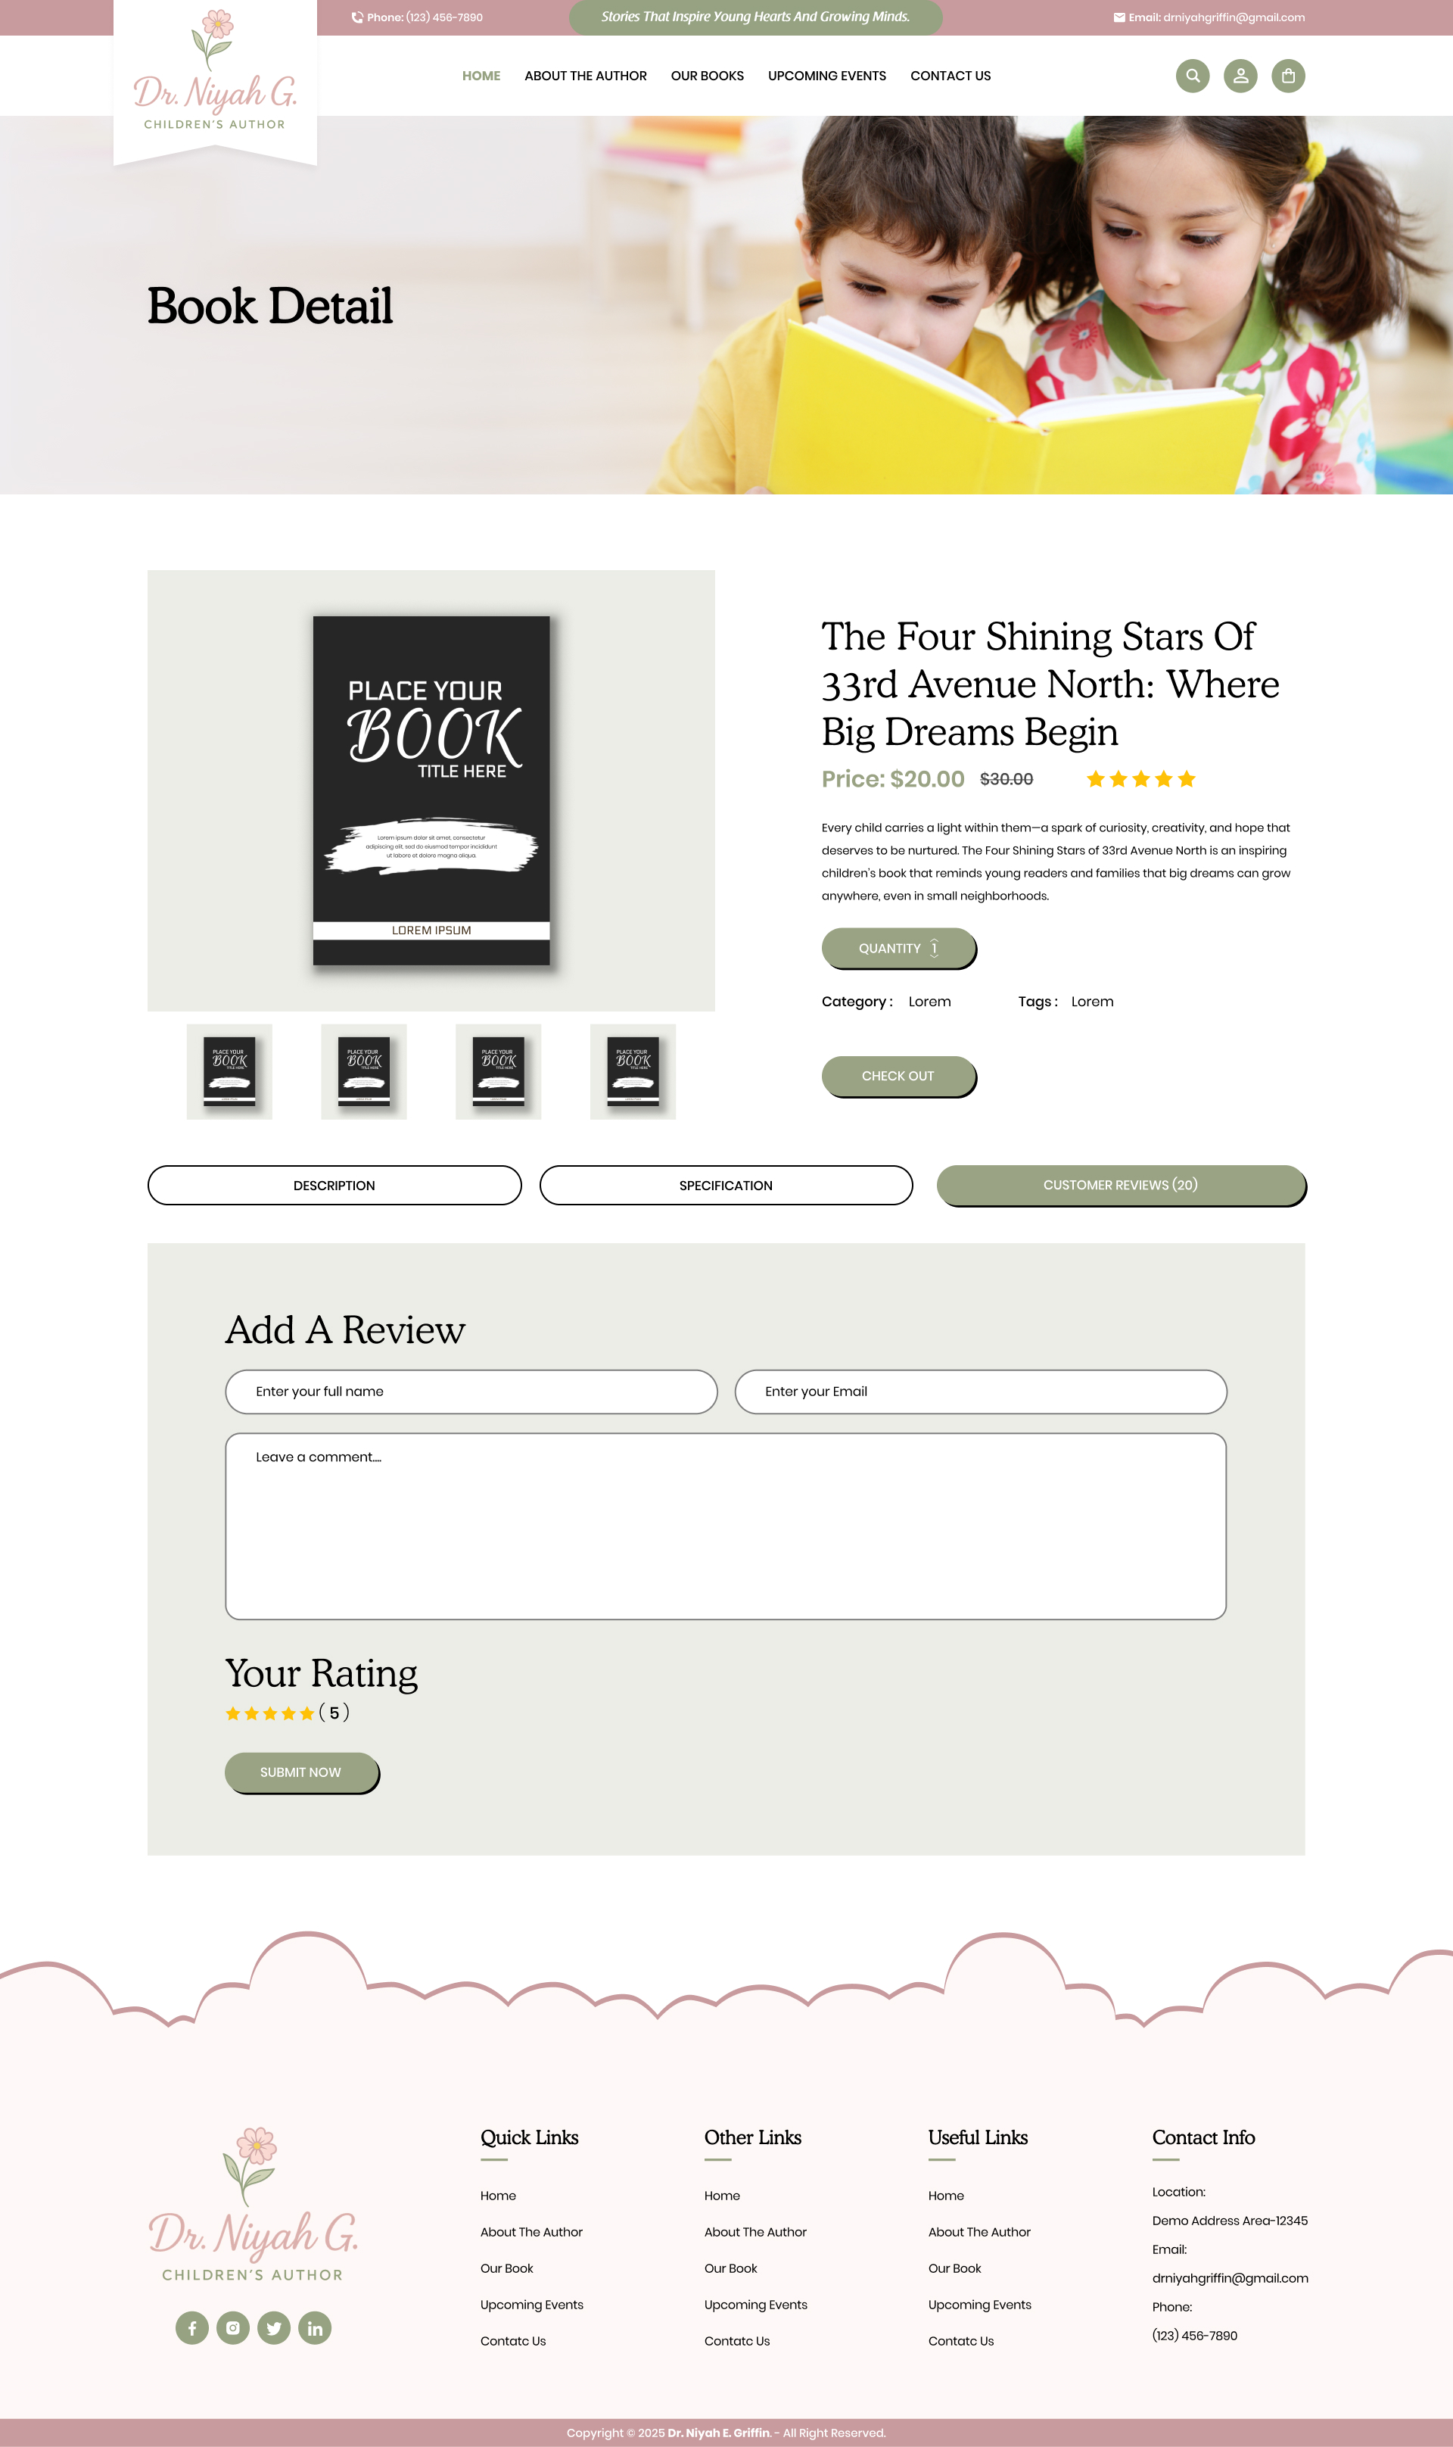The height and width of the screenshot is (2447, 1453).
Task: Open the user account icon
Action: 1240,76
